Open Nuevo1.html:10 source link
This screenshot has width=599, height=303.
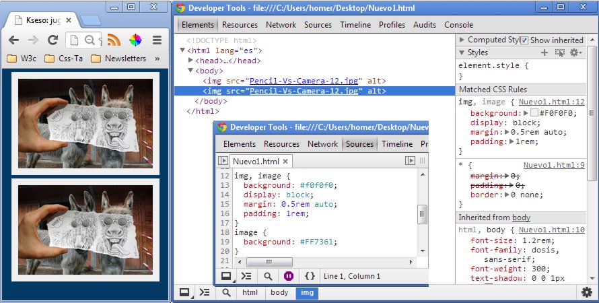tap(552, 230)
